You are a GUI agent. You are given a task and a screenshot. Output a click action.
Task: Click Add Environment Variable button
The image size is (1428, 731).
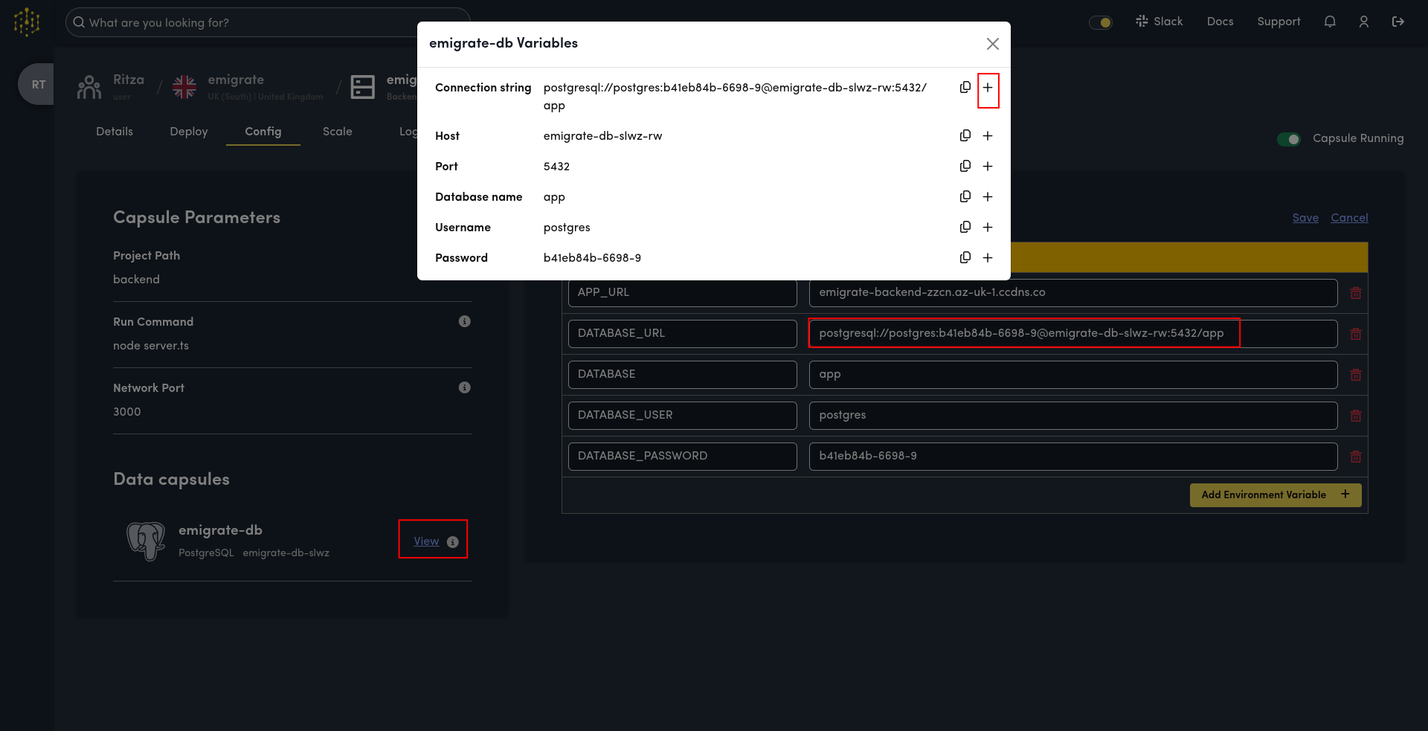pyautogui.click(x=1275, y=495)
